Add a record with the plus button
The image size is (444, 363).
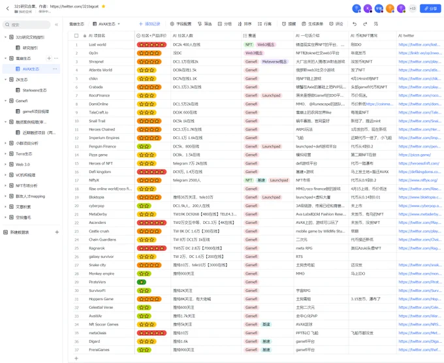[150, 24]
